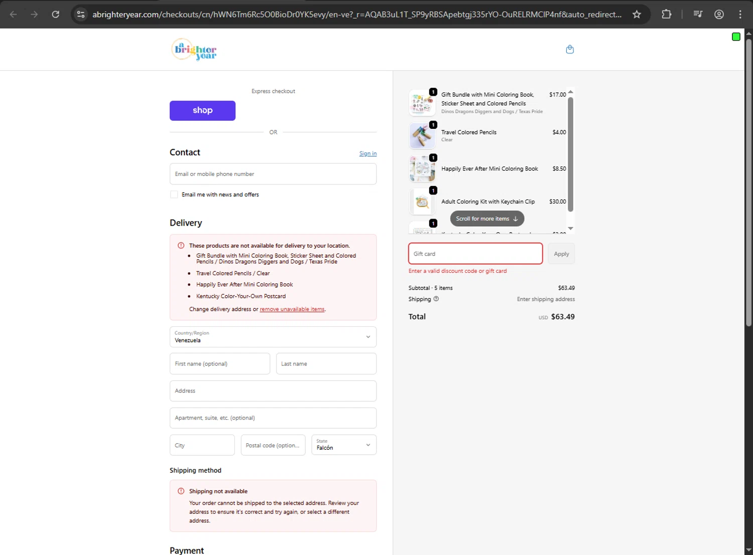Open the browser profile icon

tap(719, 14)
